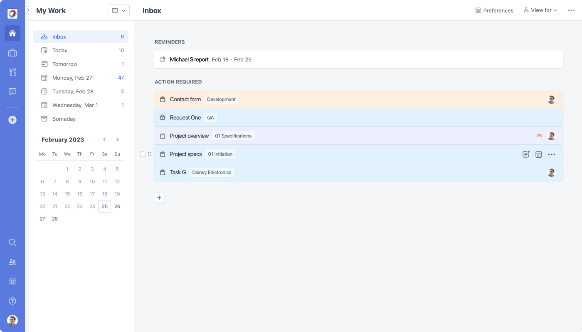Click the clipboard icon on Contact form row

click(163, 99)
